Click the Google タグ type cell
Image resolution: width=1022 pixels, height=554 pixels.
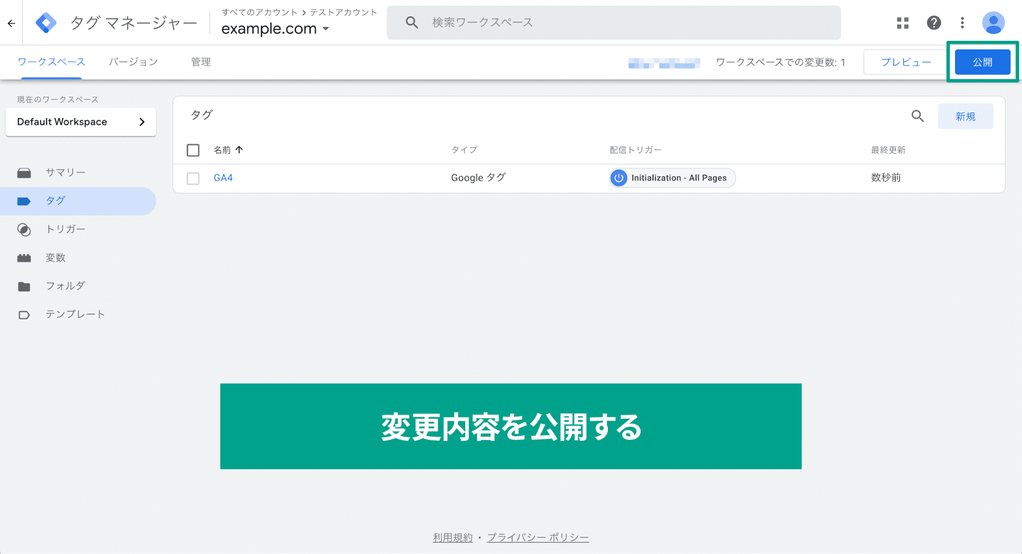pos(478,178)
